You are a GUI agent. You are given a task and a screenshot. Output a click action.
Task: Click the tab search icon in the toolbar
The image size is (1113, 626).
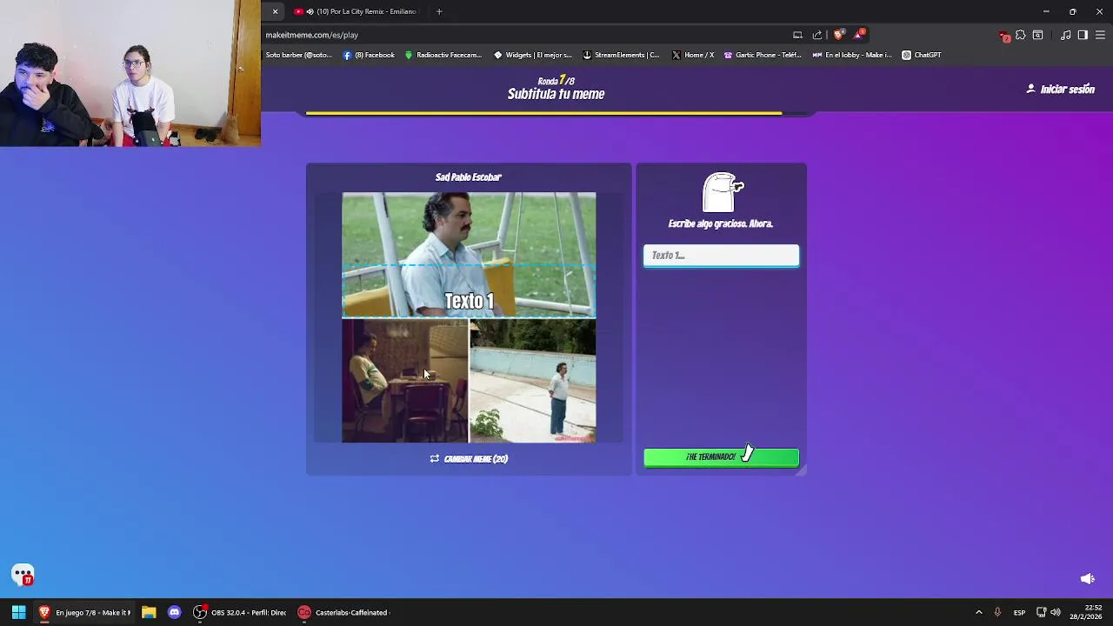point(1037,35)
